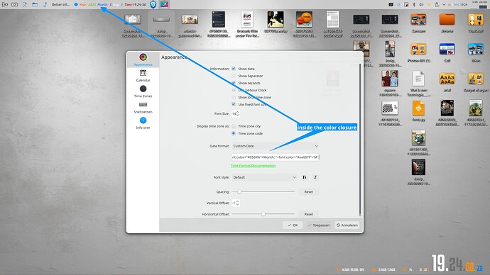Click the Annuleren cancel button
Image resolution: width=490 pixels, height=275 pixels.
pos(347,225)
